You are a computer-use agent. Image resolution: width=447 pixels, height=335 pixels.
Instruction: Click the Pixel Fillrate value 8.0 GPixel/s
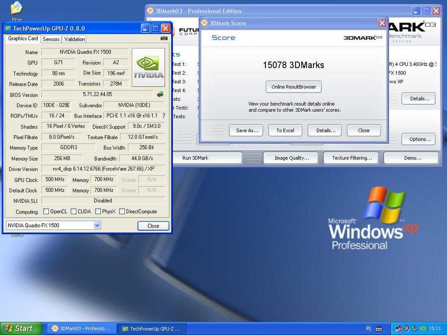[62, 137]
